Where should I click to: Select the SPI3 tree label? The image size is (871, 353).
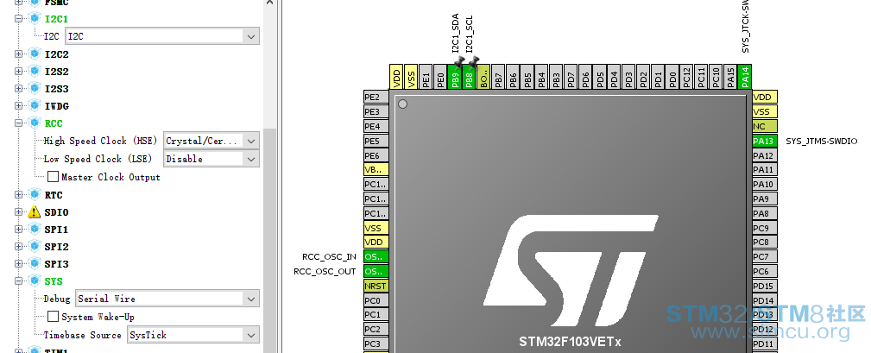[57, 263]
